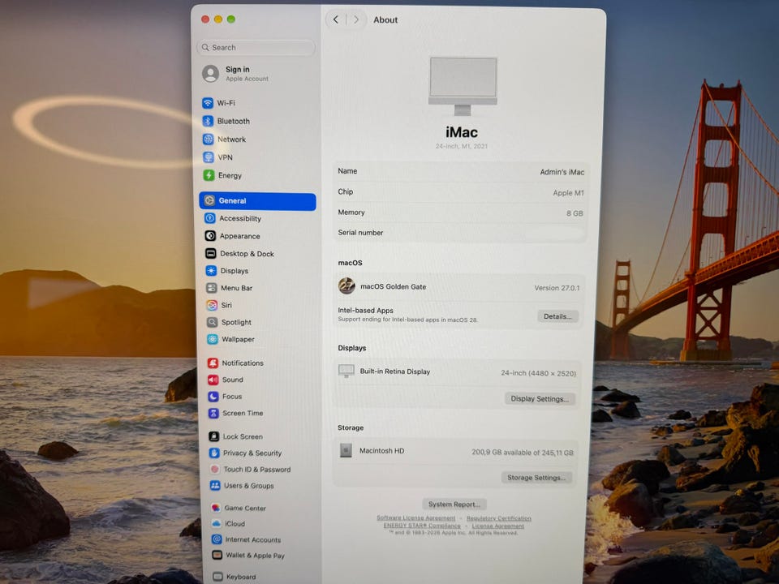Click the iMac model image
This screenshot has height=584, width=779.
pos(463,86)
